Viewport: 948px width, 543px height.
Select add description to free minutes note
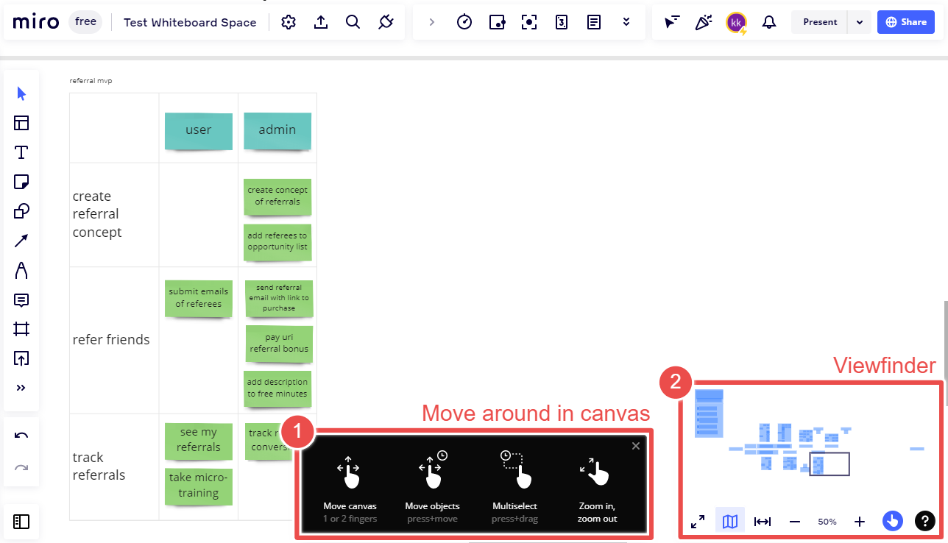[277, 388]
